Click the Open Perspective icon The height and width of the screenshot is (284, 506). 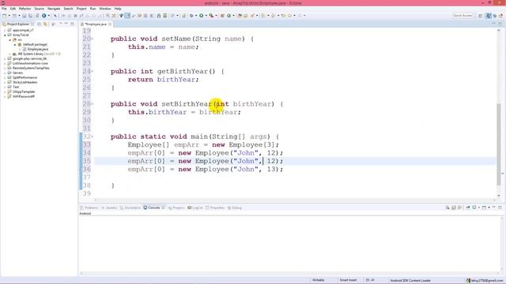click(480, 16)
